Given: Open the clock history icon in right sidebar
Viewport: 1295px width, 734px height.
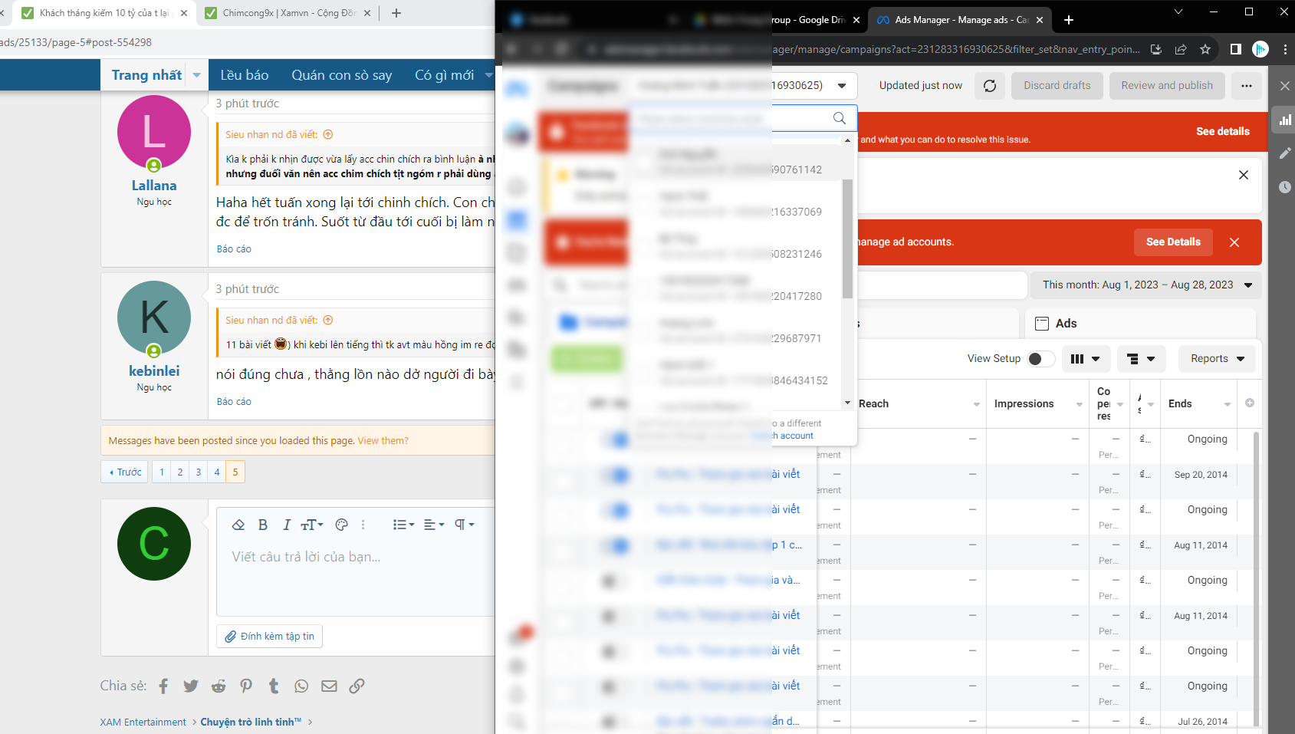Looking at the screenshot, I should pyautogui.click(x=1284, y=187).
